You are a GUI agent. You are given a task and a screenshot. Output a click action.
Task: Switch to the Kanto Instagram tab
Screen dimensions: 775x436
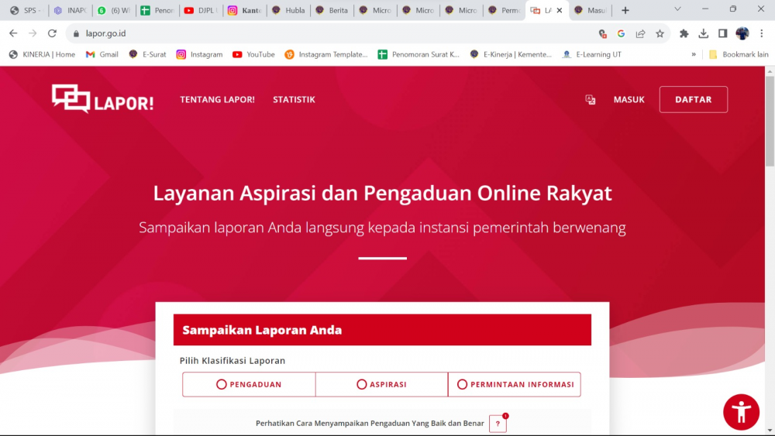(244, 10)
